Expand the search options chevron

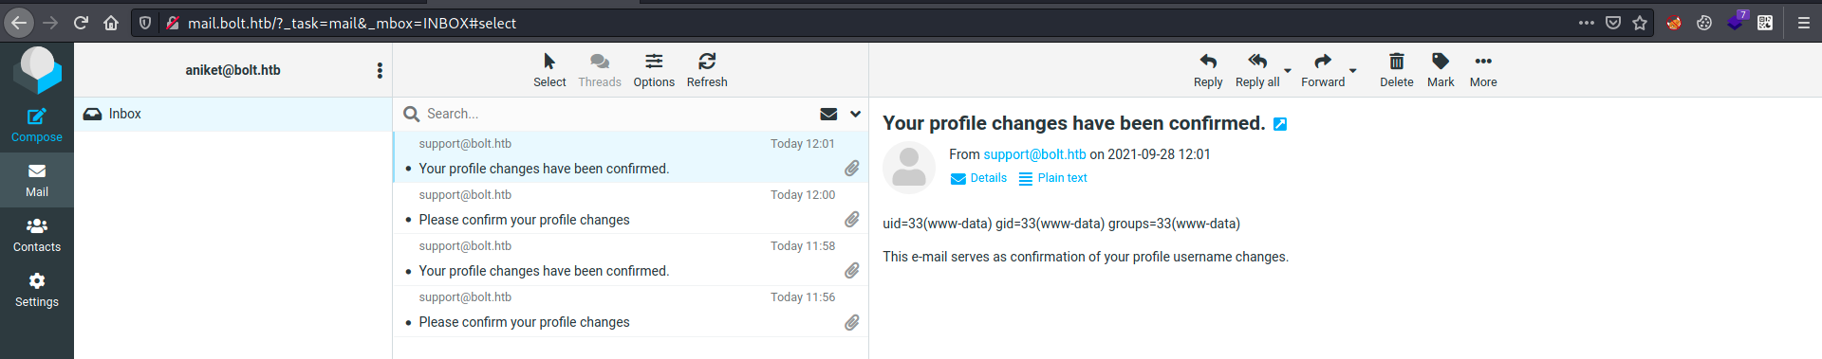[855, 114]
